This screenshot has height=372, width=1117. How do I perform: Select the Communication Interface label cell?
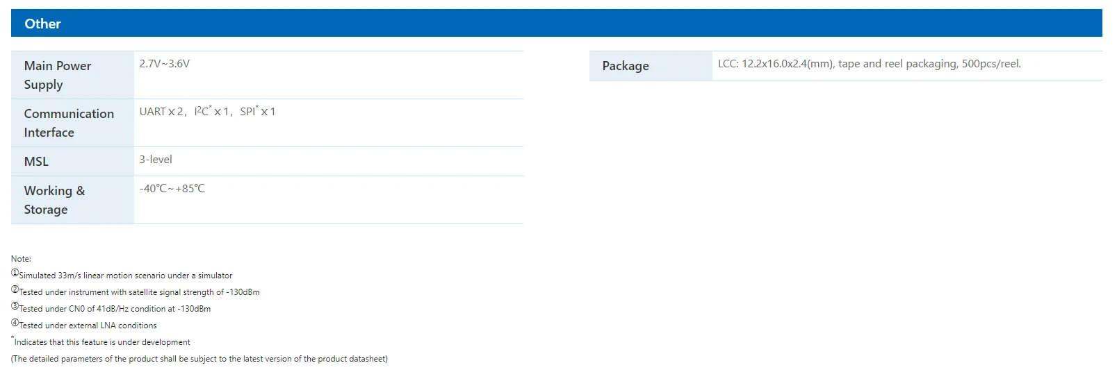(x=72, y=123)
